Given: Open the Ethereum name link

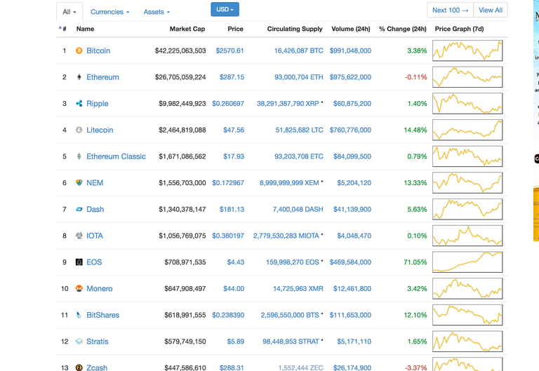Looking at the screenshot, I should (102, 77).
